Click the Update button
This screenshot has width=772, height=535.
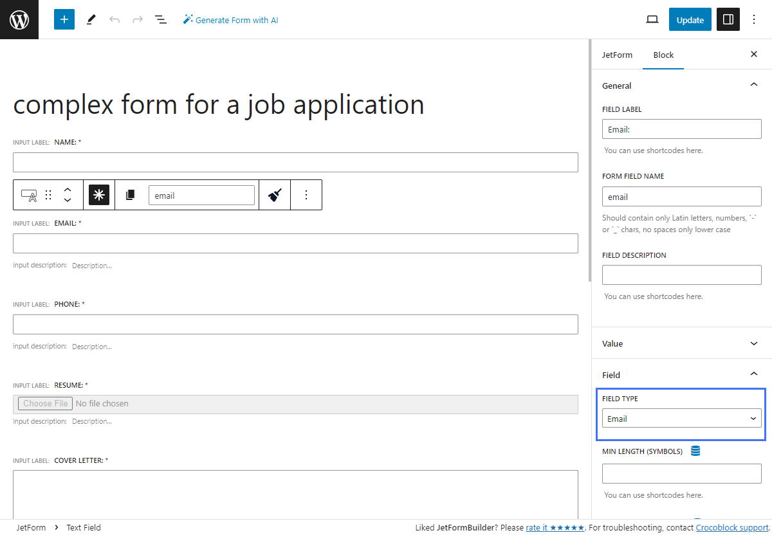tap(690, 19)
